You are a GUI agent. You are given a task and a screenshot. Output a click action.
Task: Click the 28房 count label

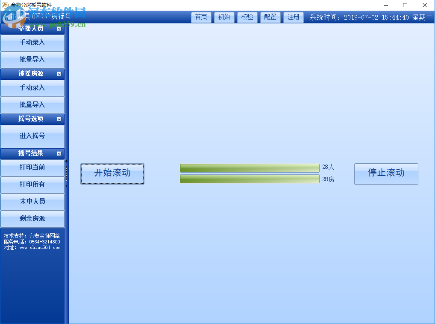pos(328,179)
